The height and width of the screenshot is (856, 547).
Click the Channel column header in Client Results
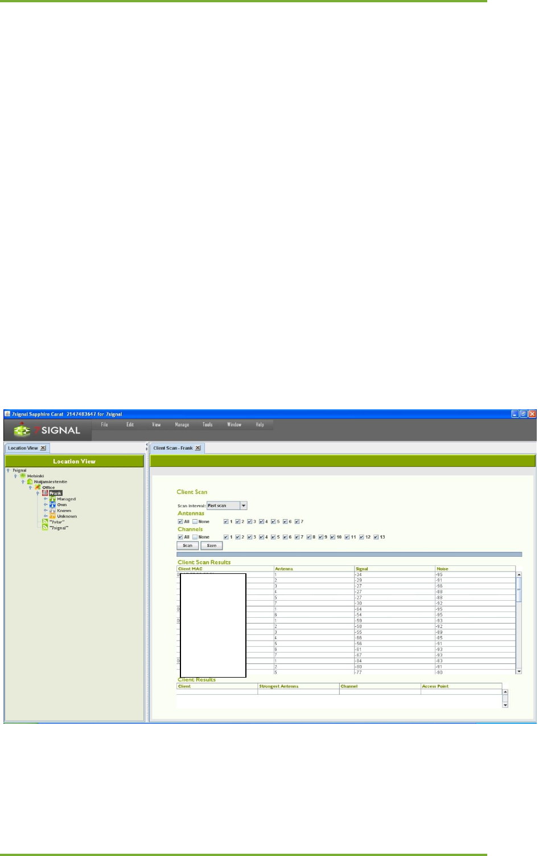tap(380, 686)
